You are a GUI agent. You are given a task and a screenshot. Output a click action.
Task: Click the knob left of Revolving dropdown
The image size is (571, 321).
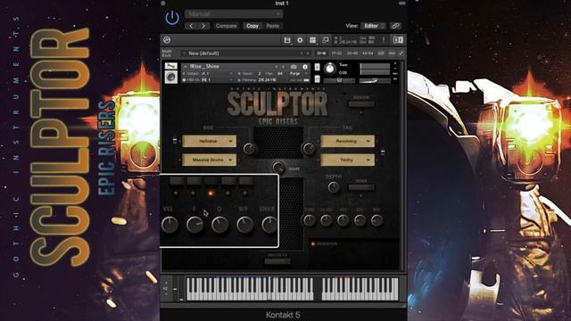(x=309, y=149)
